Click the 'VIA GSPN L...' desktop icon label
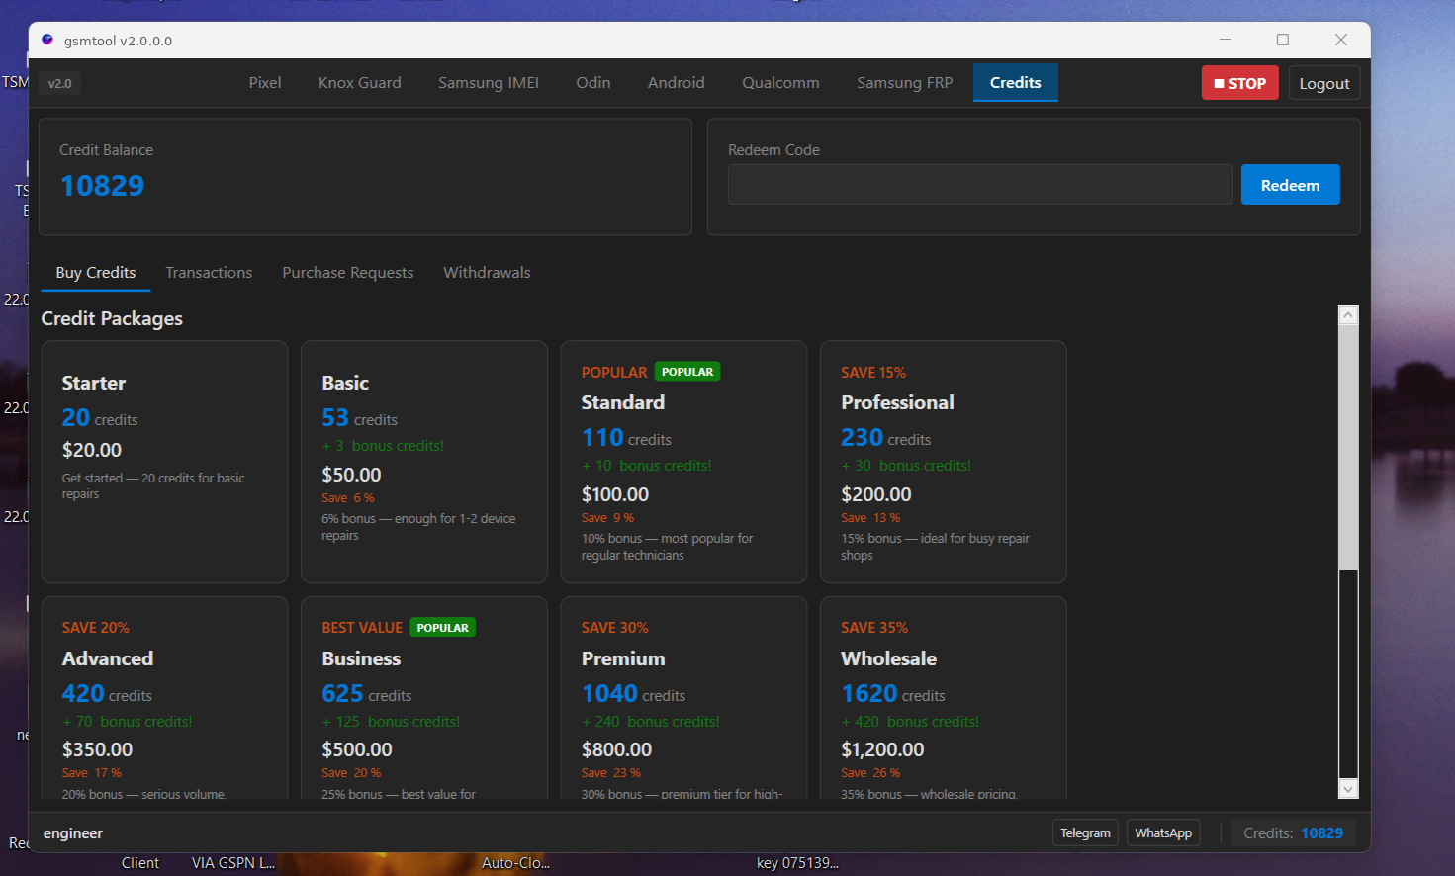 tap(233, 863)
